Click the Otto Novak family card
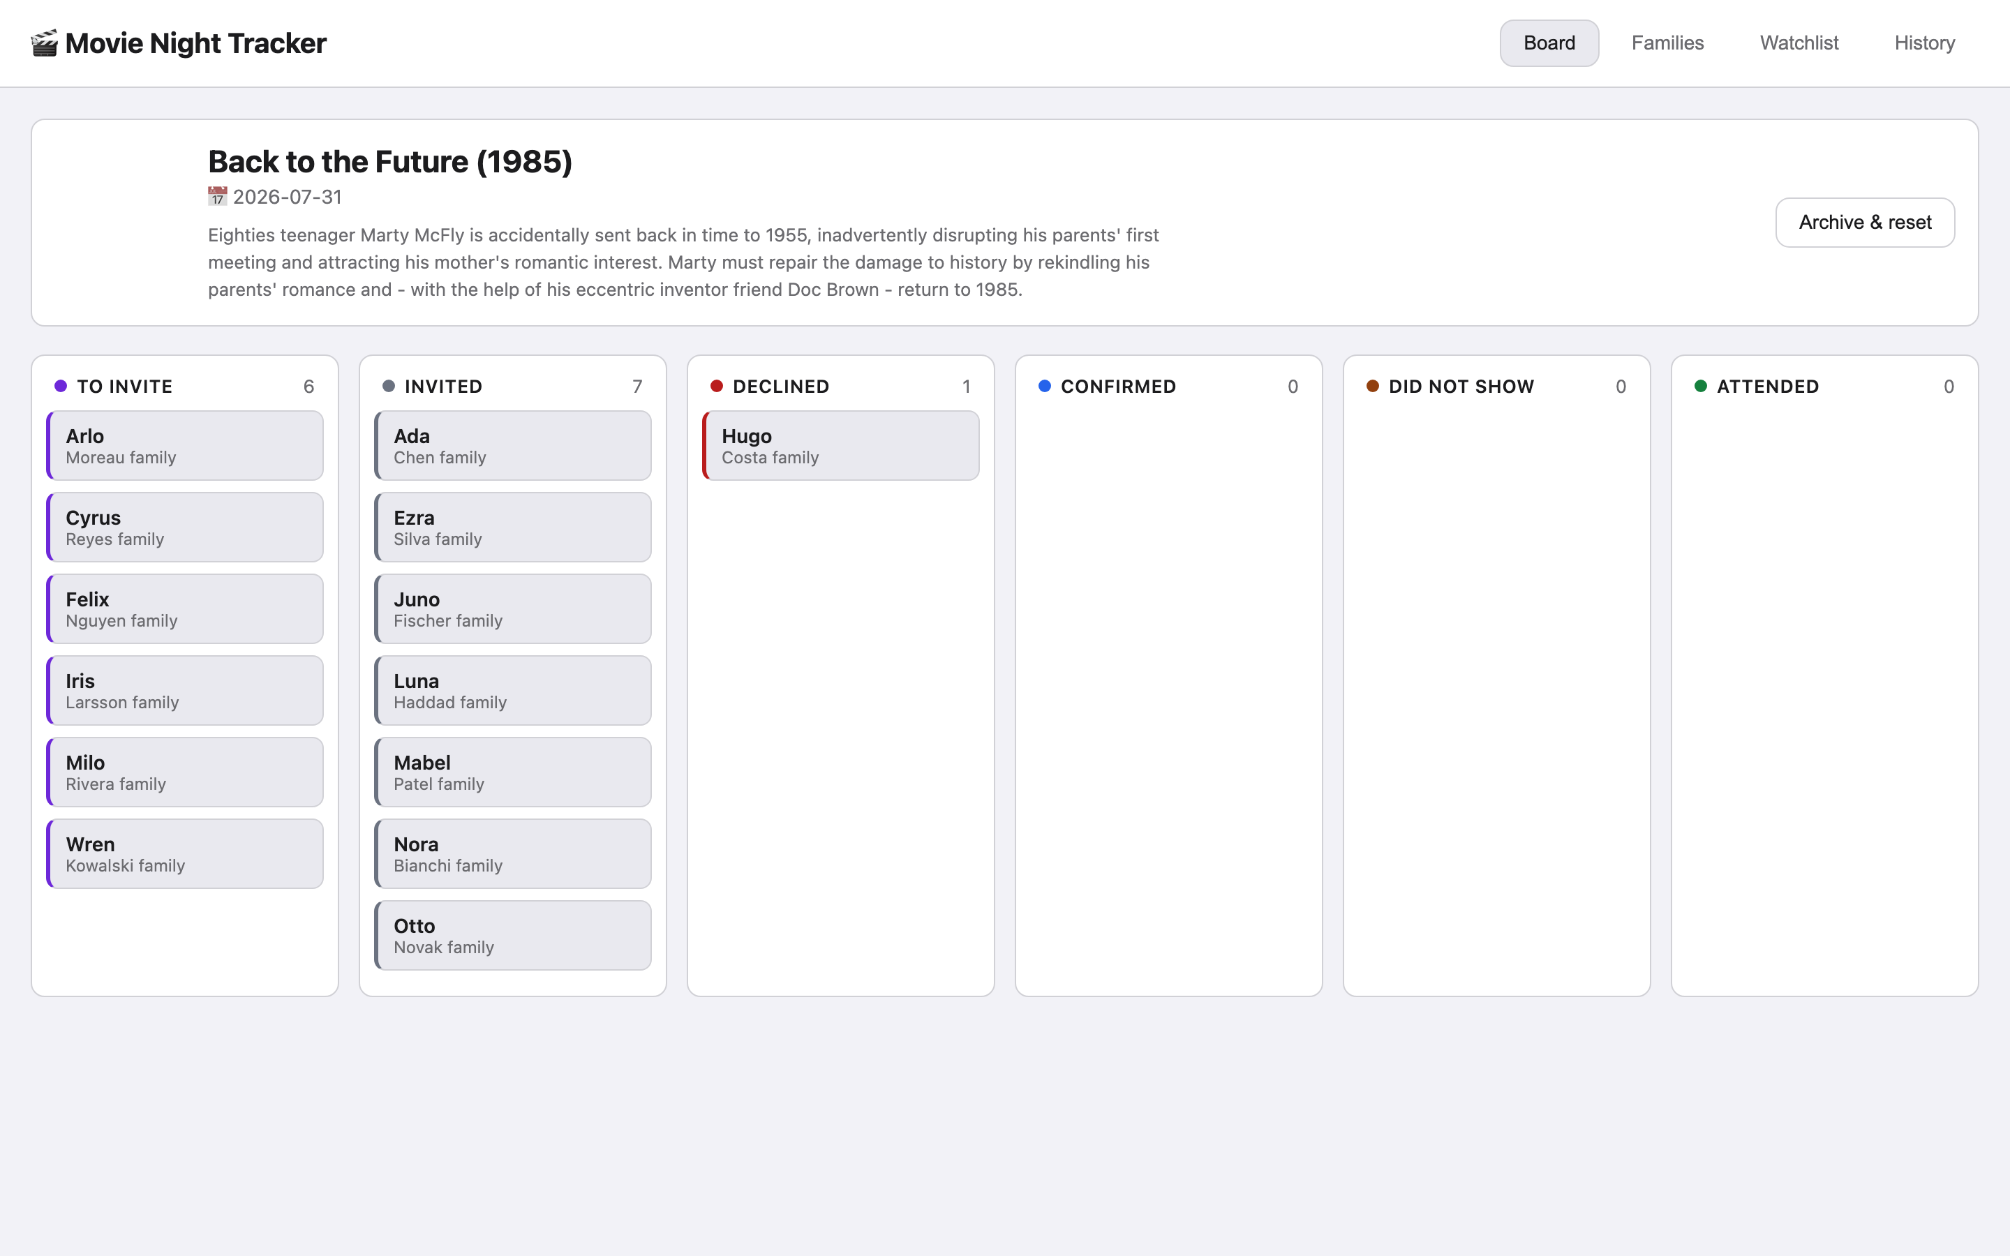Screen dimensions: 2010x1256 pyautogui.click(x=513, y=935)
